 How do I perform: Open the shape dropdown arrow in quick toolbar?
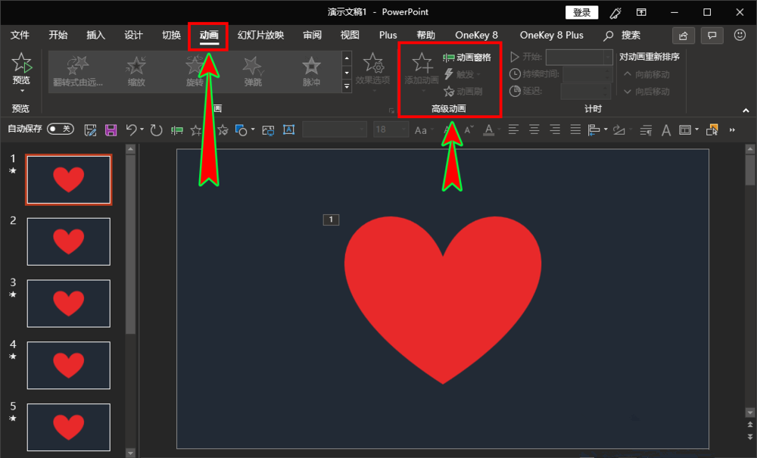253,129
